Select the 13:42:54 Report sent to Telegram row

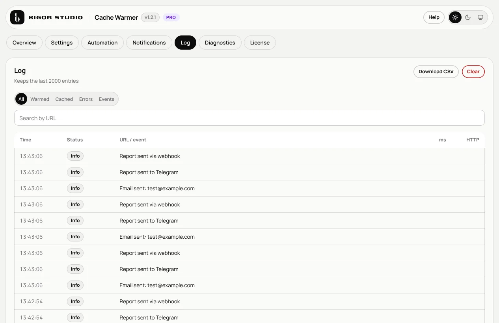(x=249, y=317)
